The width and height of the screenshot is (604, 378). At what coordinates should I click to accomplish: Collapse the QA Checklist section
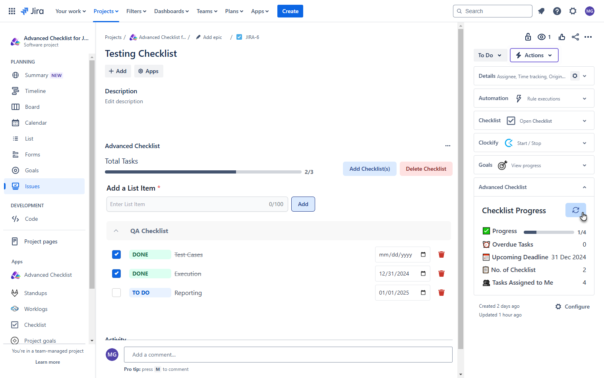click(116, 231)
